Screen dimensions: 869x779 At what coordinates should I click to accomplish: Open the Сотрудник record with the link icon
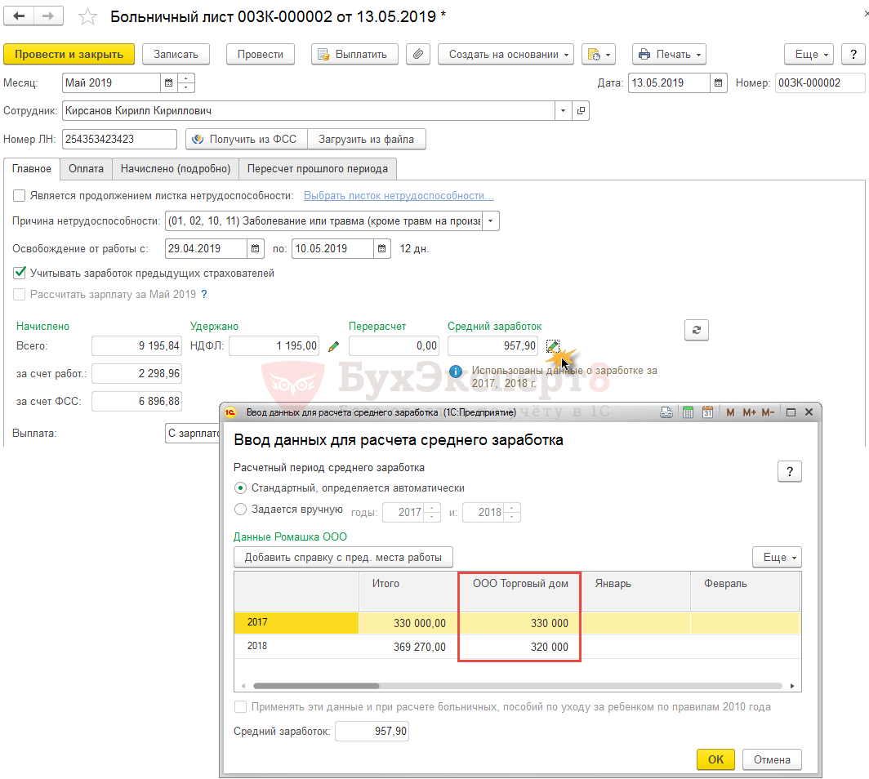580,111
